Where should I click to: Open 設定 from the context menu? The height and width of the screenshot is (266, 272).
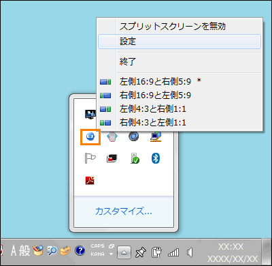(180, 42)
